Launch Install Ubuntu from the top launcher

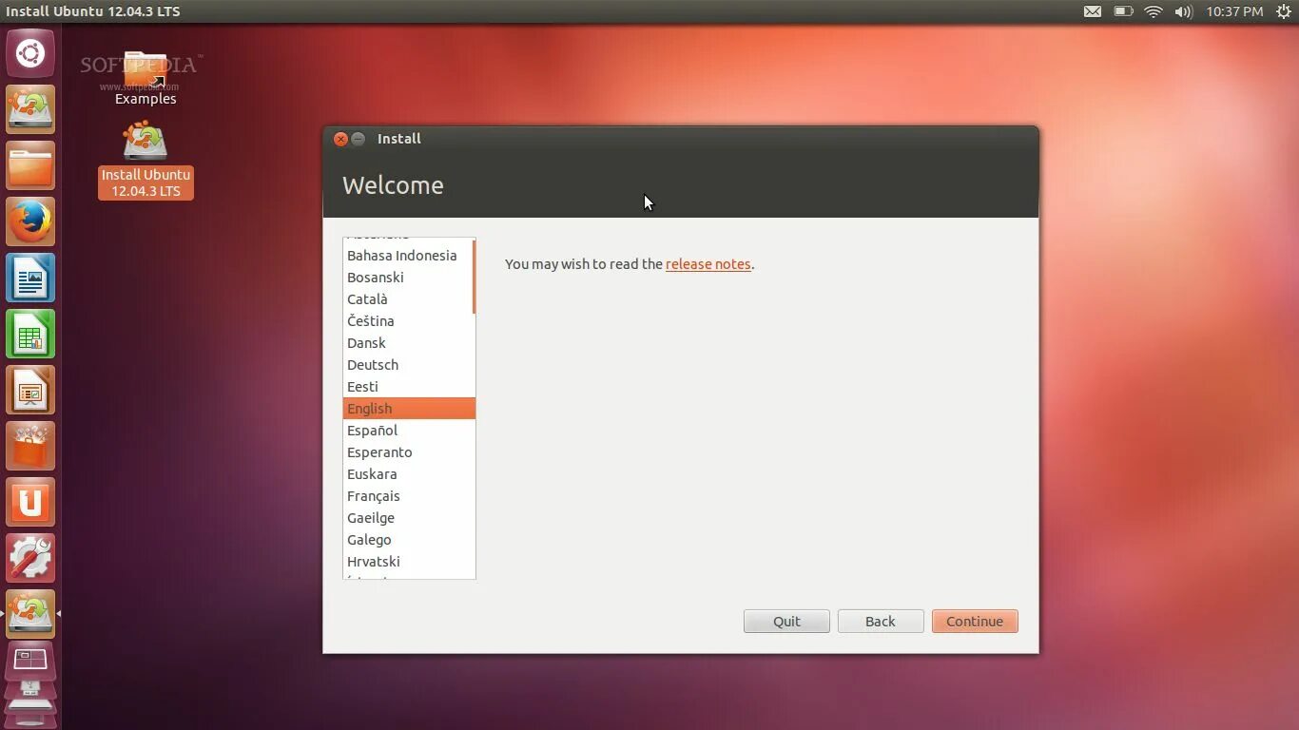click(x=30, y=109)
